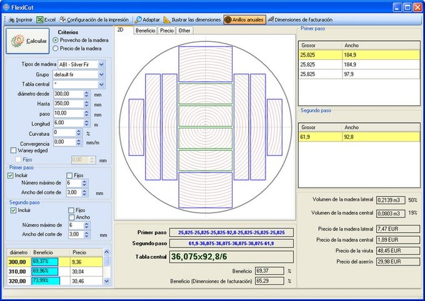This screenshot has height=301, width=425.
Task: Toggle Fijos checkbox in Segundo paso
Action: click(x=71, y=210)
